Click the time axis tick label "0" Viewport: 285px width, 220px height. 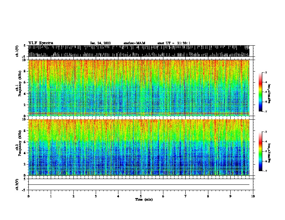coord(28,196)
